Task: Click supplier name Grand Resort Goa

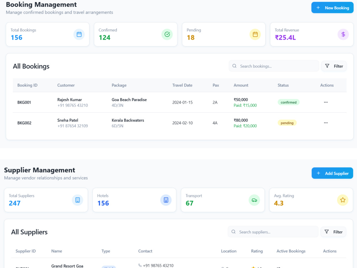Action: 67,266
